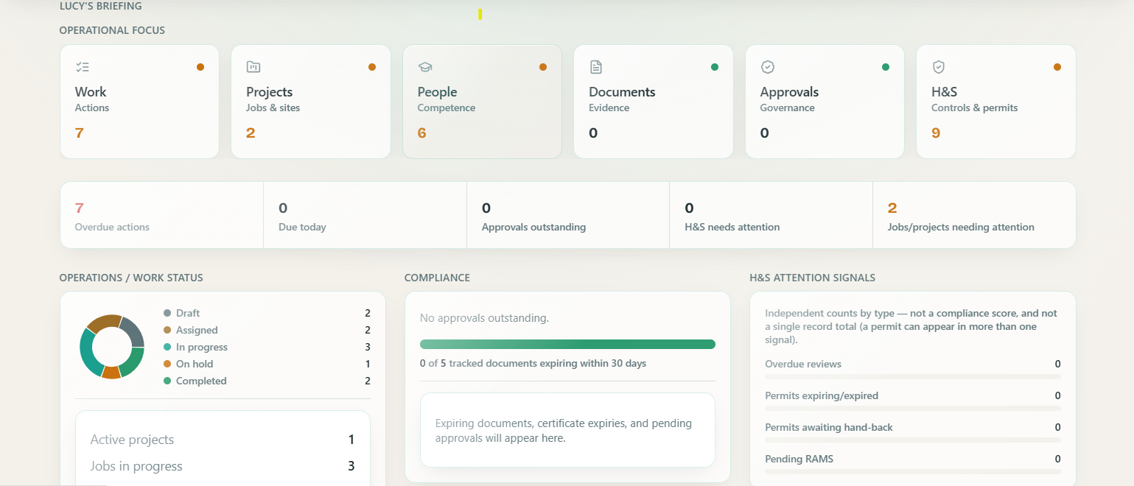Click the expiring documents placeholder box
The height and width of the screenshot is (486, 1134).
point(567,430)
